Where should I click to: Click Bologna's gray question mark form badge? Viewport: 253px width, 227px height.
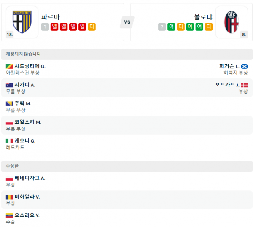(162, 27)
